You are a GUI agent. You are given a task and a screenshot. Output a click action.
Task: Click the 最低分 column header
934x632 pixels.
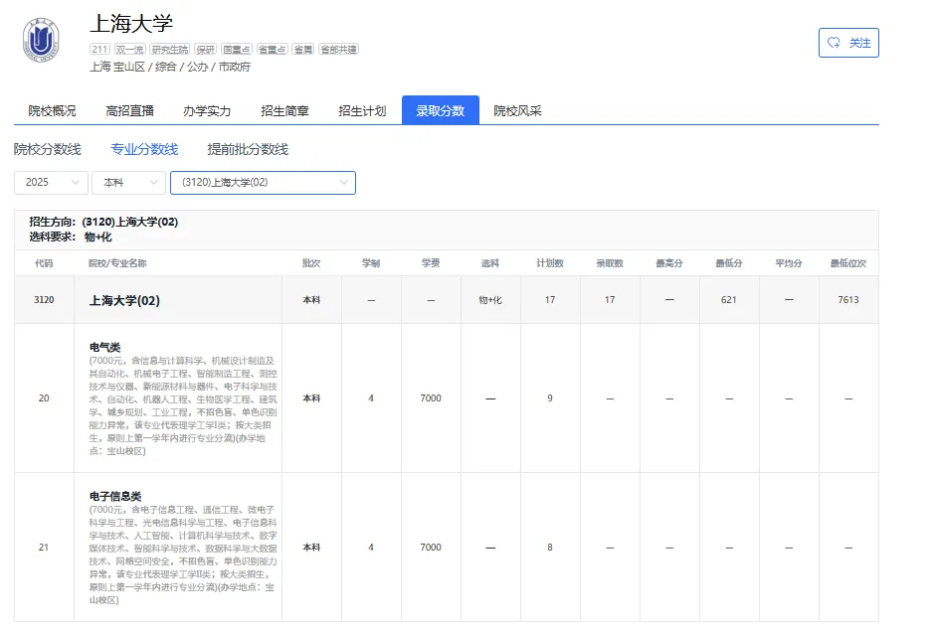(729, 263)
